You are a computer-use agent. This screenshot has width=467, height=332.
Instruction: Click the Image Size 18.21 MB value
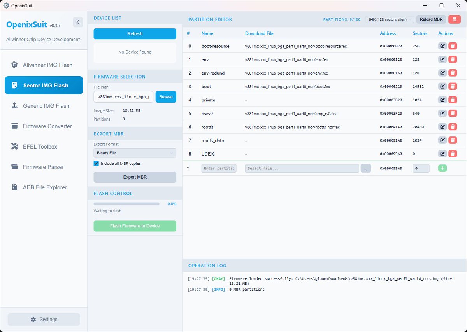pyautogui.click(x=131, y=111)
